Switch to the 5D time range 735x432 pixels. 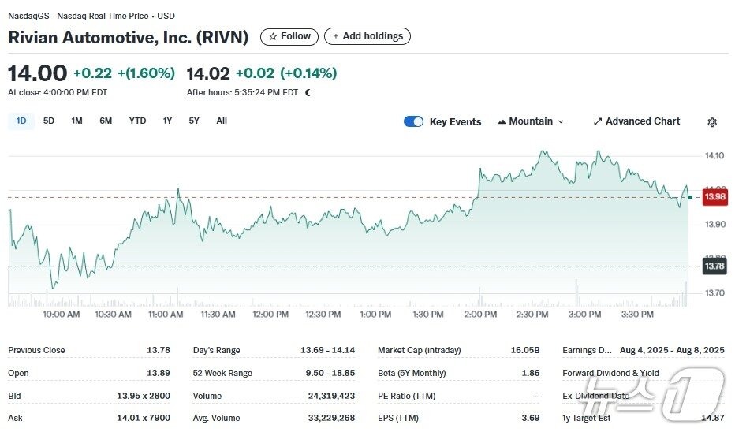(x=49, y=121)
